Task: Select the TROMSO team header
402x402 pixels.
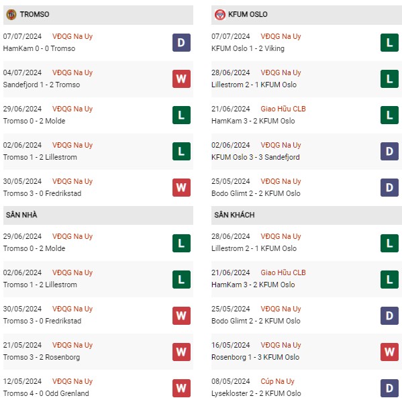Action: 98,15
